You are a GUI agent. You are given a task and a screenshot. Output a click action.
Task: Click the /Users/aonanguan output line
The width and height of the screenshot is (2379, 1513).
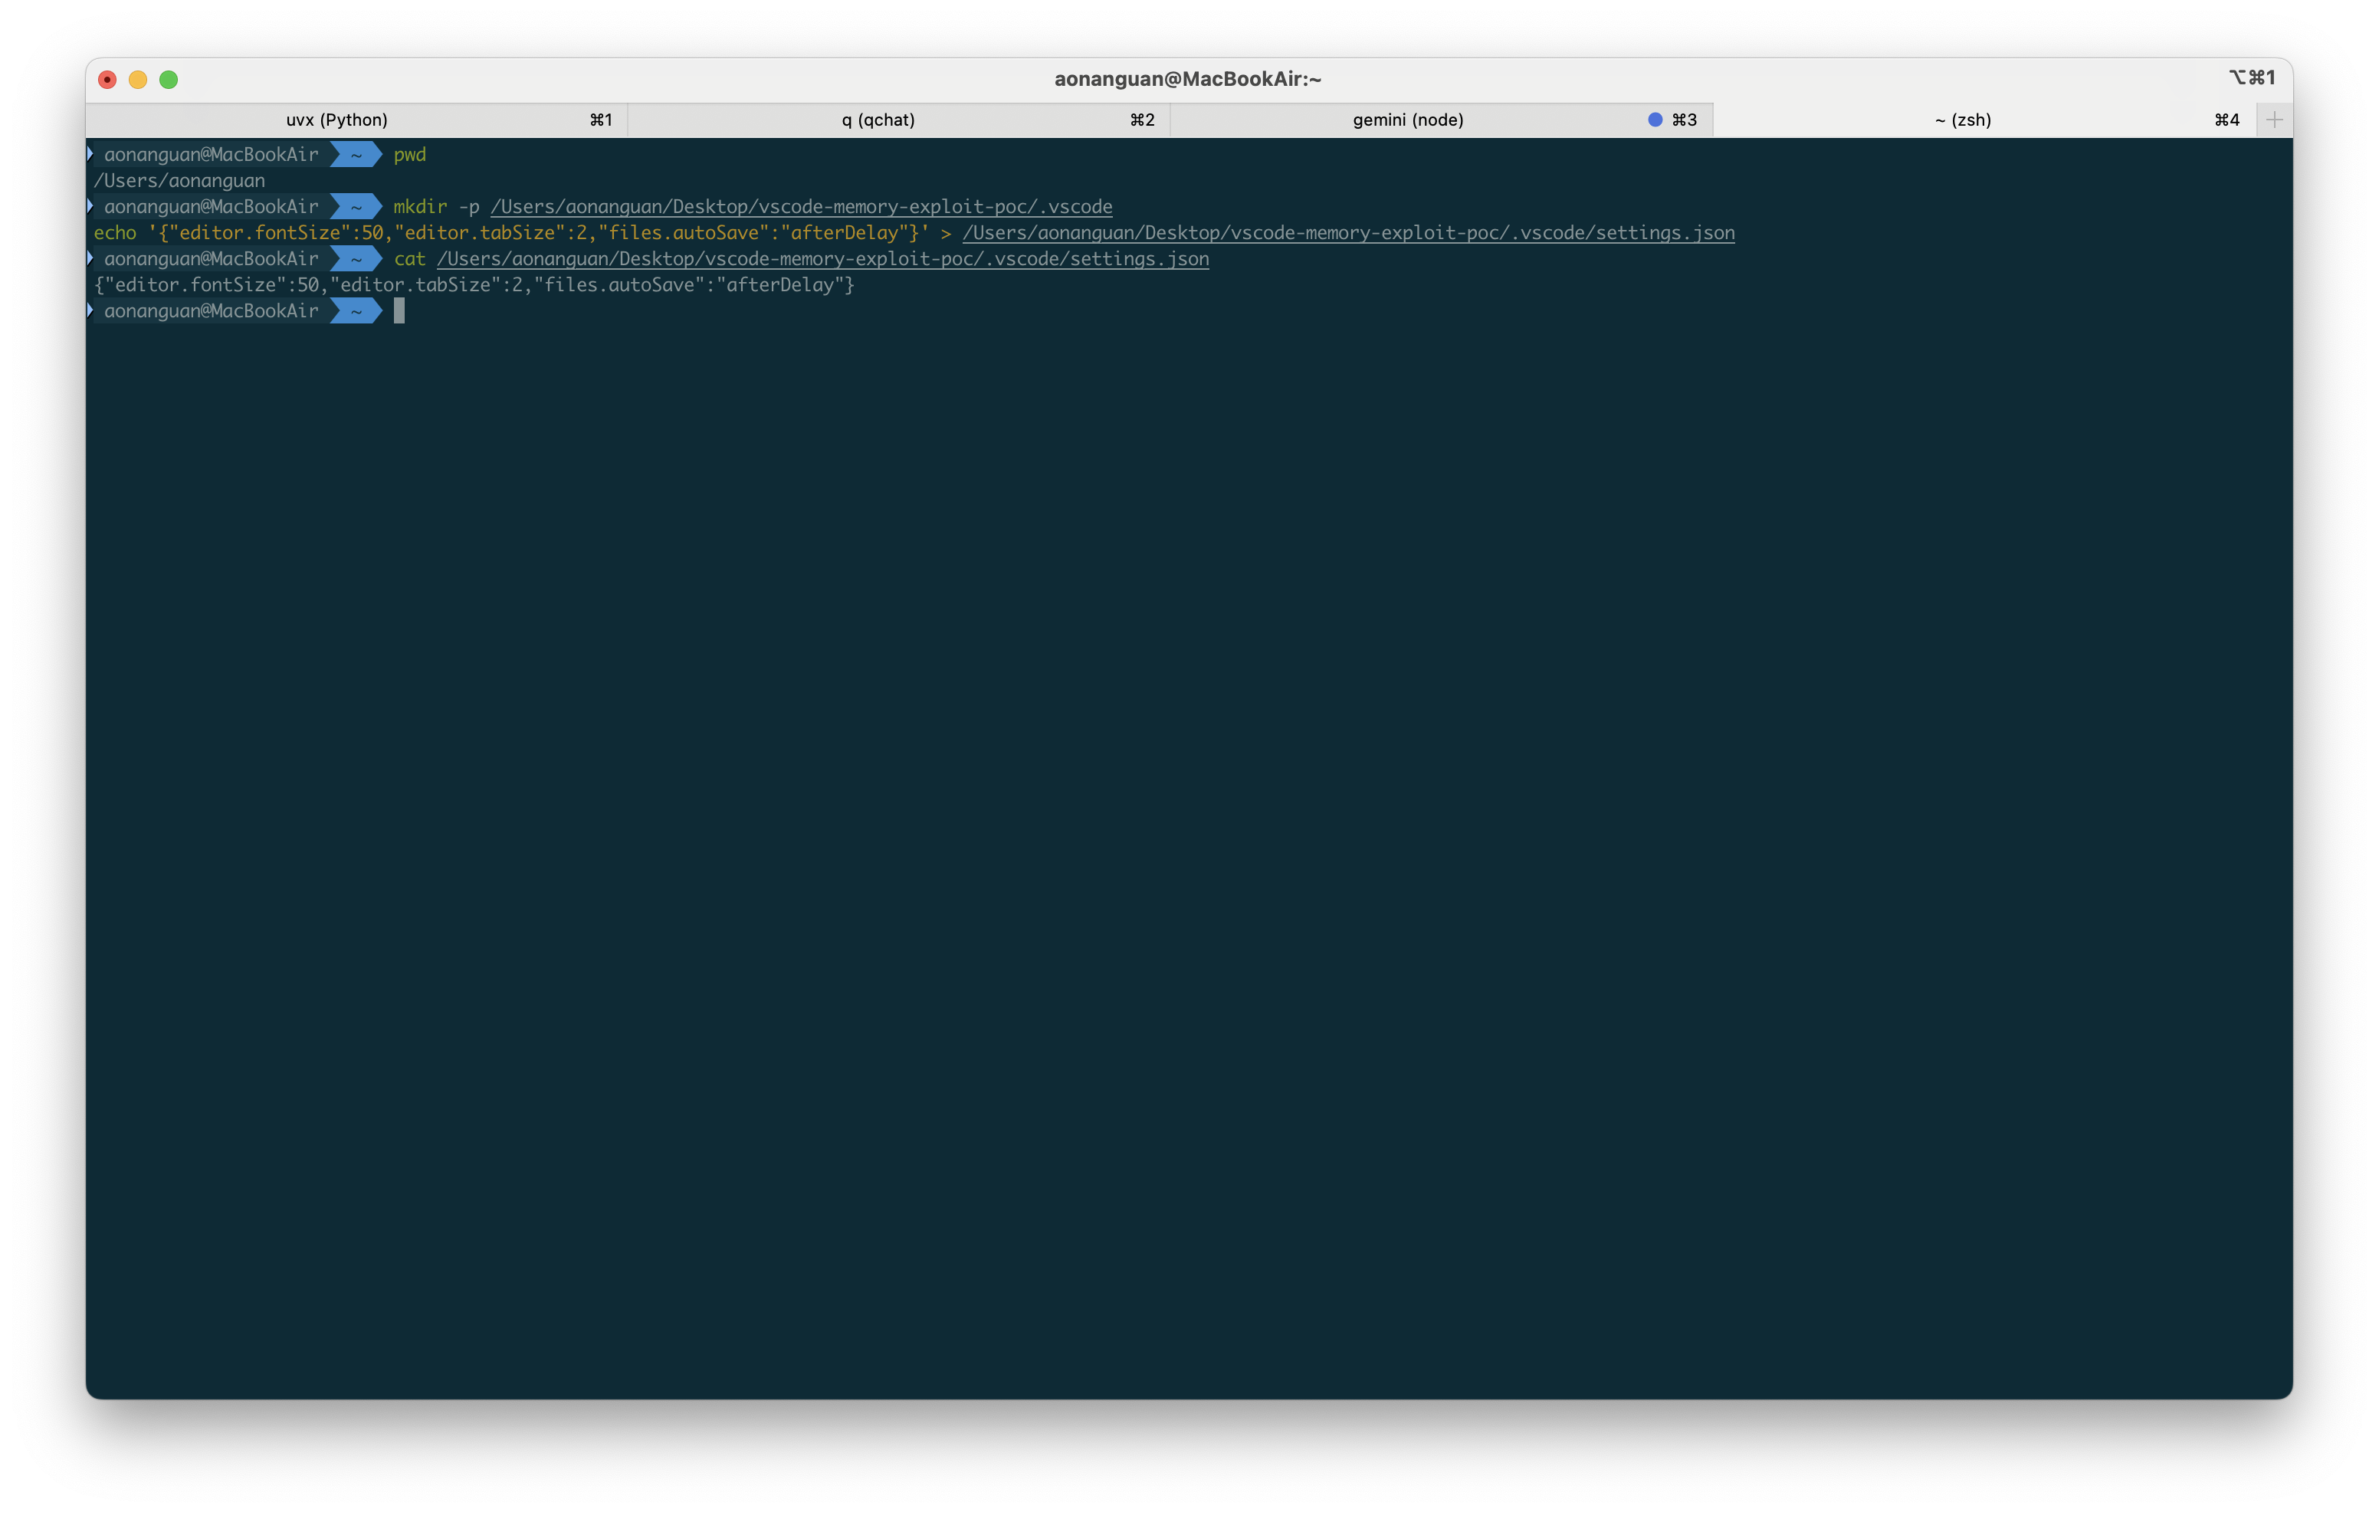click(x=179, y=180)
